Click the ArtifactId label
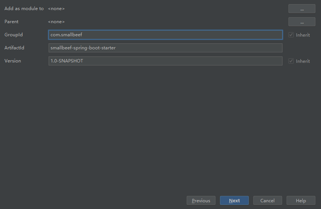This screenshot has height=209, width=321. [x=14, y=48]
